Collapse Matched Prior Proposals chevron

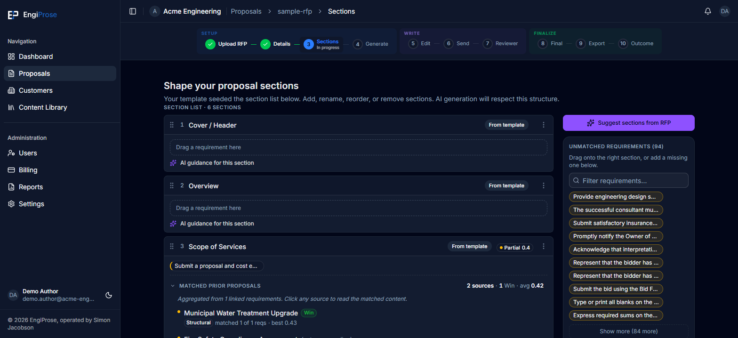point(173,286)
